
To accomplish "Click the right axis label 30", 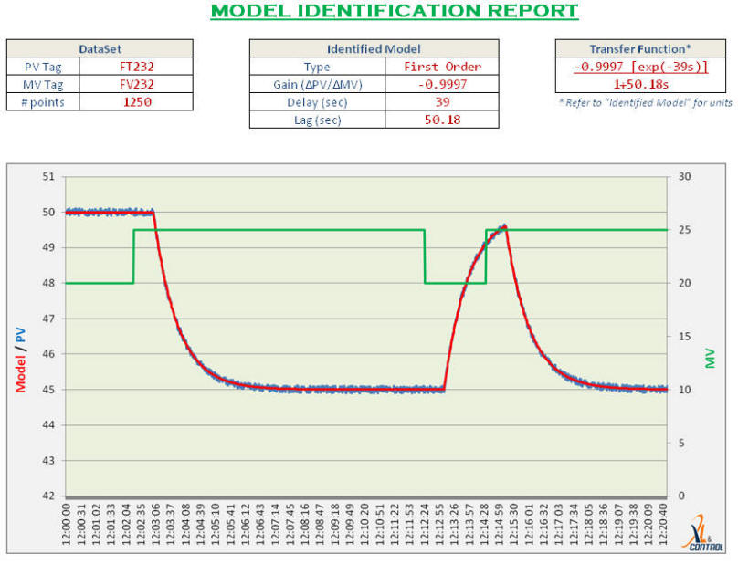I will [685, 177].
